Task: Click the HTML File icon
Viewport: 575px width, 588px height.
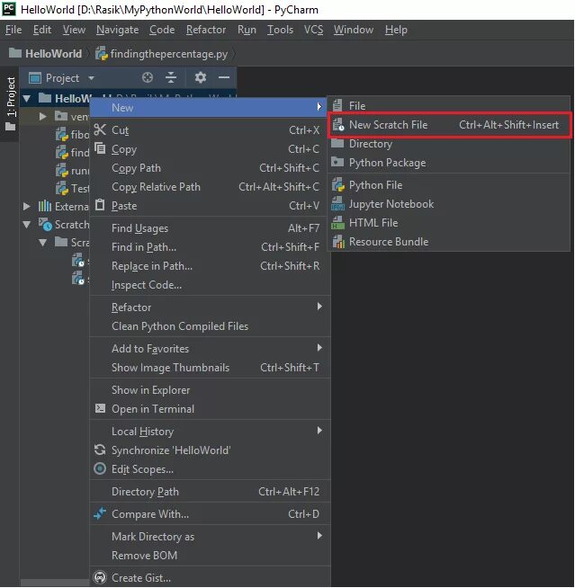Action: point(337,222)
